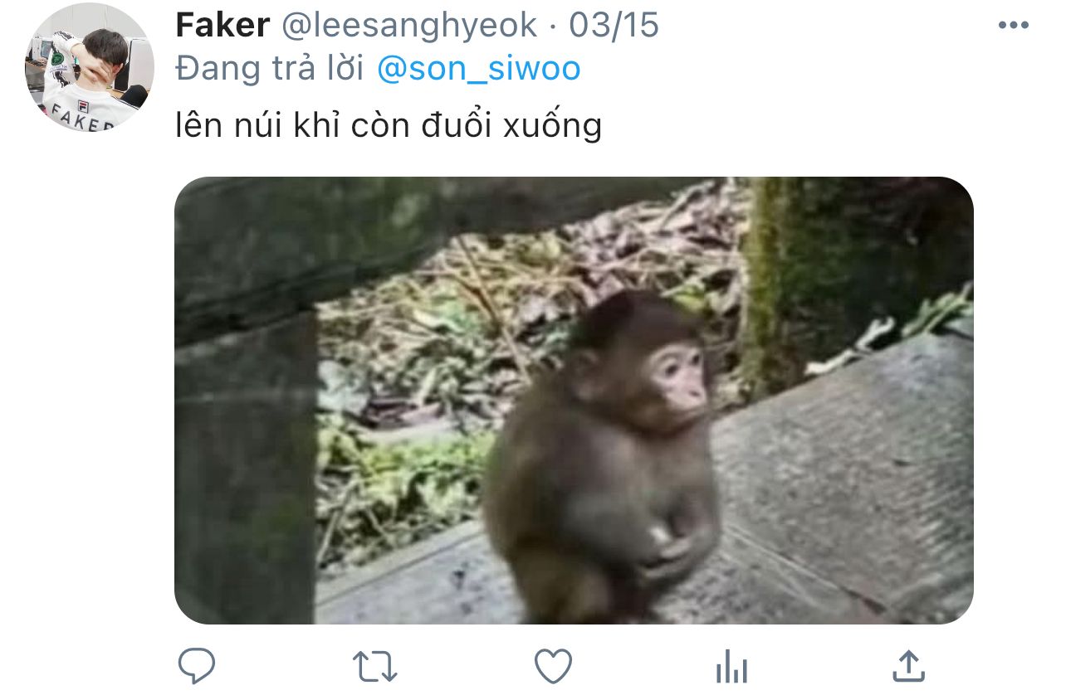This screenshot has width=1066, height=695.
Task: Click the monkey's face in photo
Action: click(x=677, y=377)
